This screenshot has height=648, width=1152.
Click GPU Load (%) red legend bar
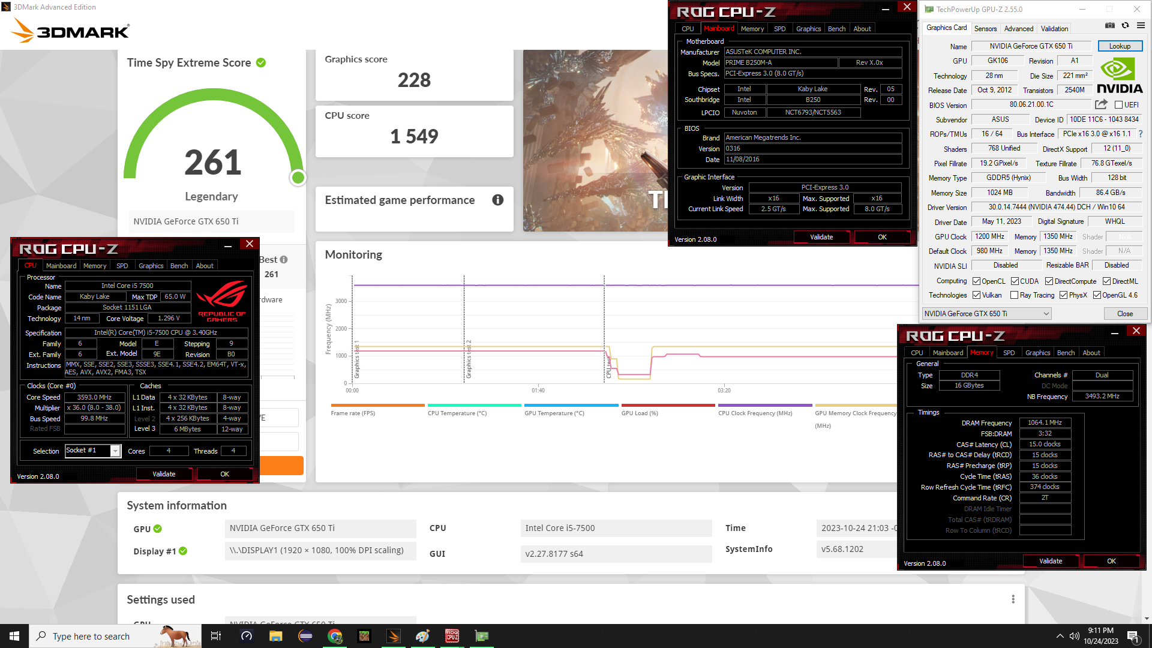point(668,406)
